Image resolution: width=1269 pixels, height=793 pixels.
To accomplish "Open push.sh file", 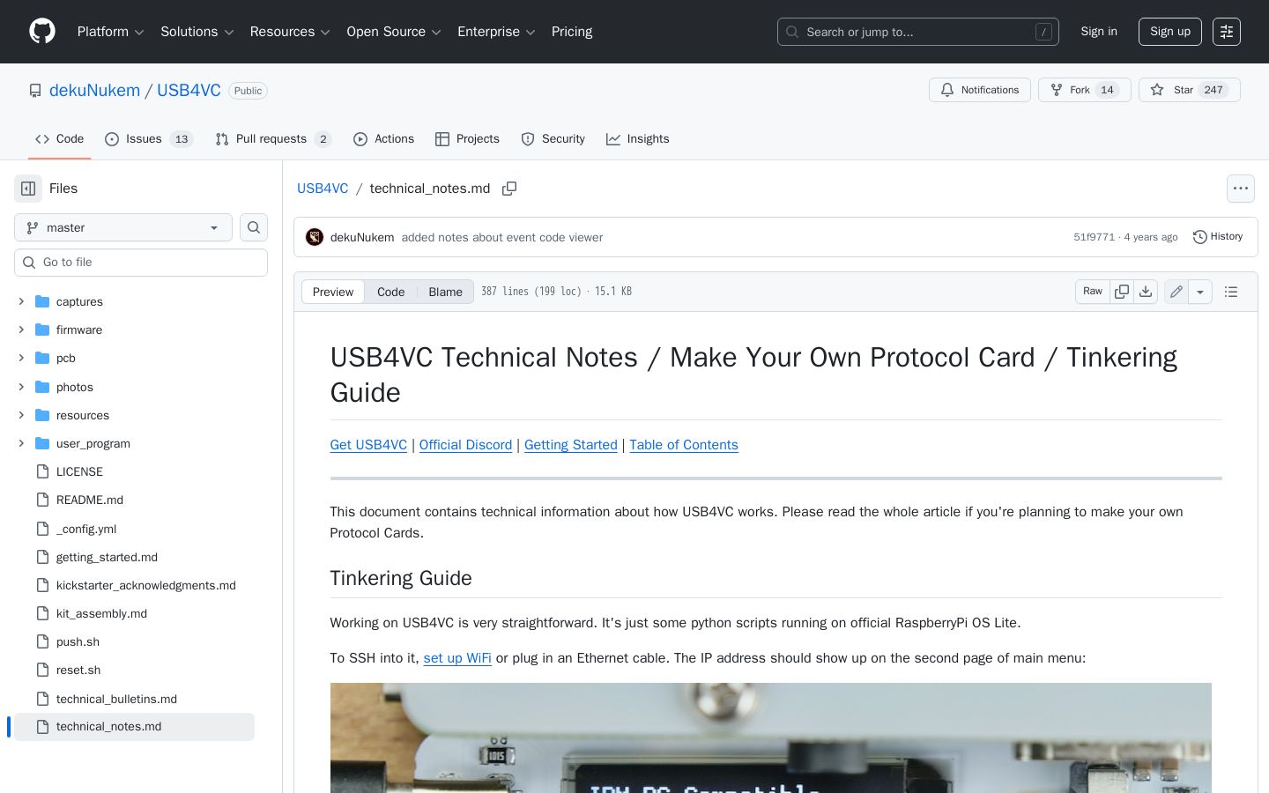I will pos(78,641).
